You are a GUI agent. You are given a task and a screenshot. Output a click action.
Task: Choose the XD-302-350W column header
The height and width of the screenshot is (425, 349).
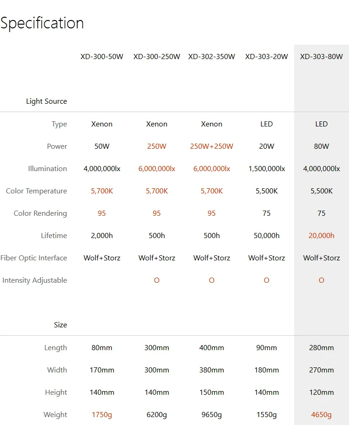point(212,57)
